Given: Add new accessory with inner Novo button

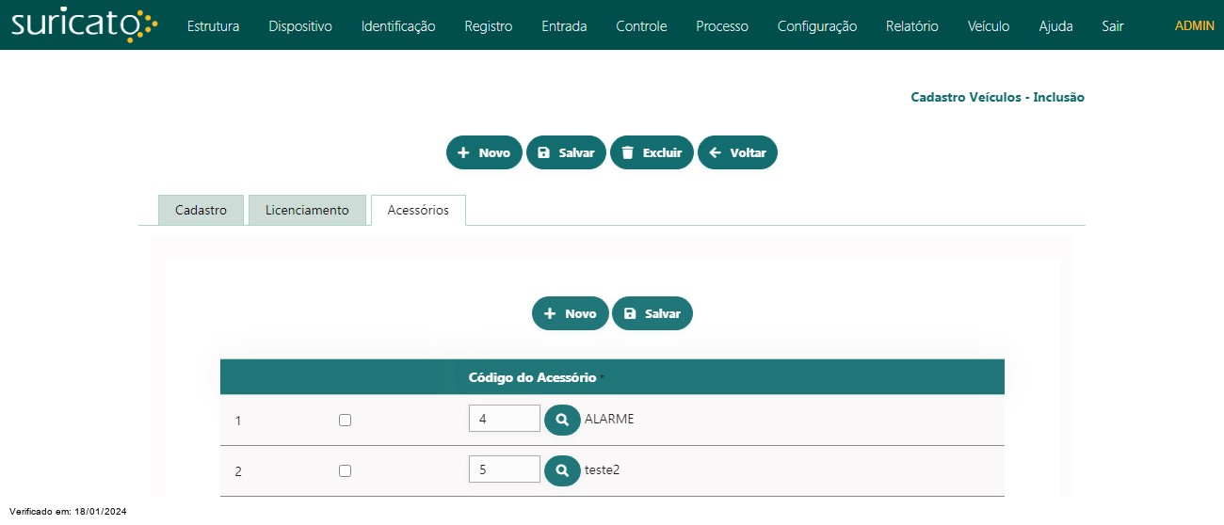Looking at the screenshot, I should 570,313.
